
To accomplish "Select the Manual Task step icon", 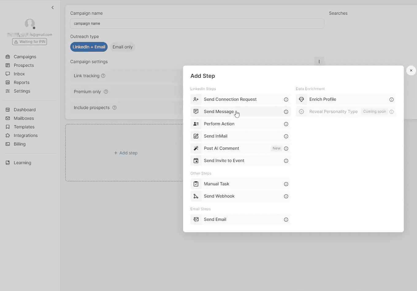I will [196, 184].
